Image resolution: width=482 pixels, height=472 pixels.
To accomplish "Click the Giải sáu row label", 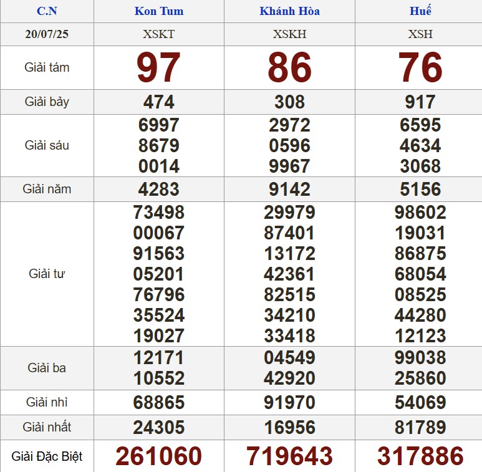I will tap(47, 145).
